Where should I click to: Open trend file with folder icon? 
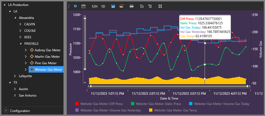121,6
